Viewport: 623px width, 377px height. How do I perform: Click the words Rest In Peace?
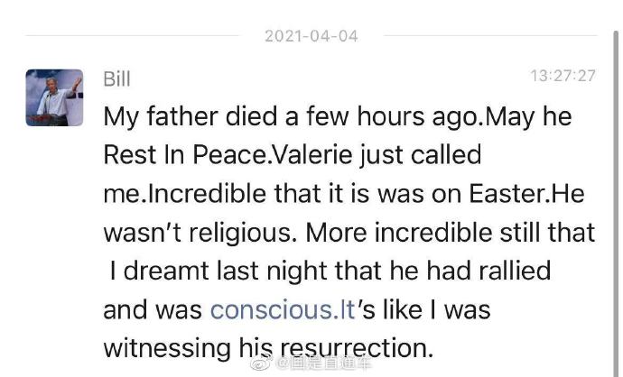(x=185, y=155)
